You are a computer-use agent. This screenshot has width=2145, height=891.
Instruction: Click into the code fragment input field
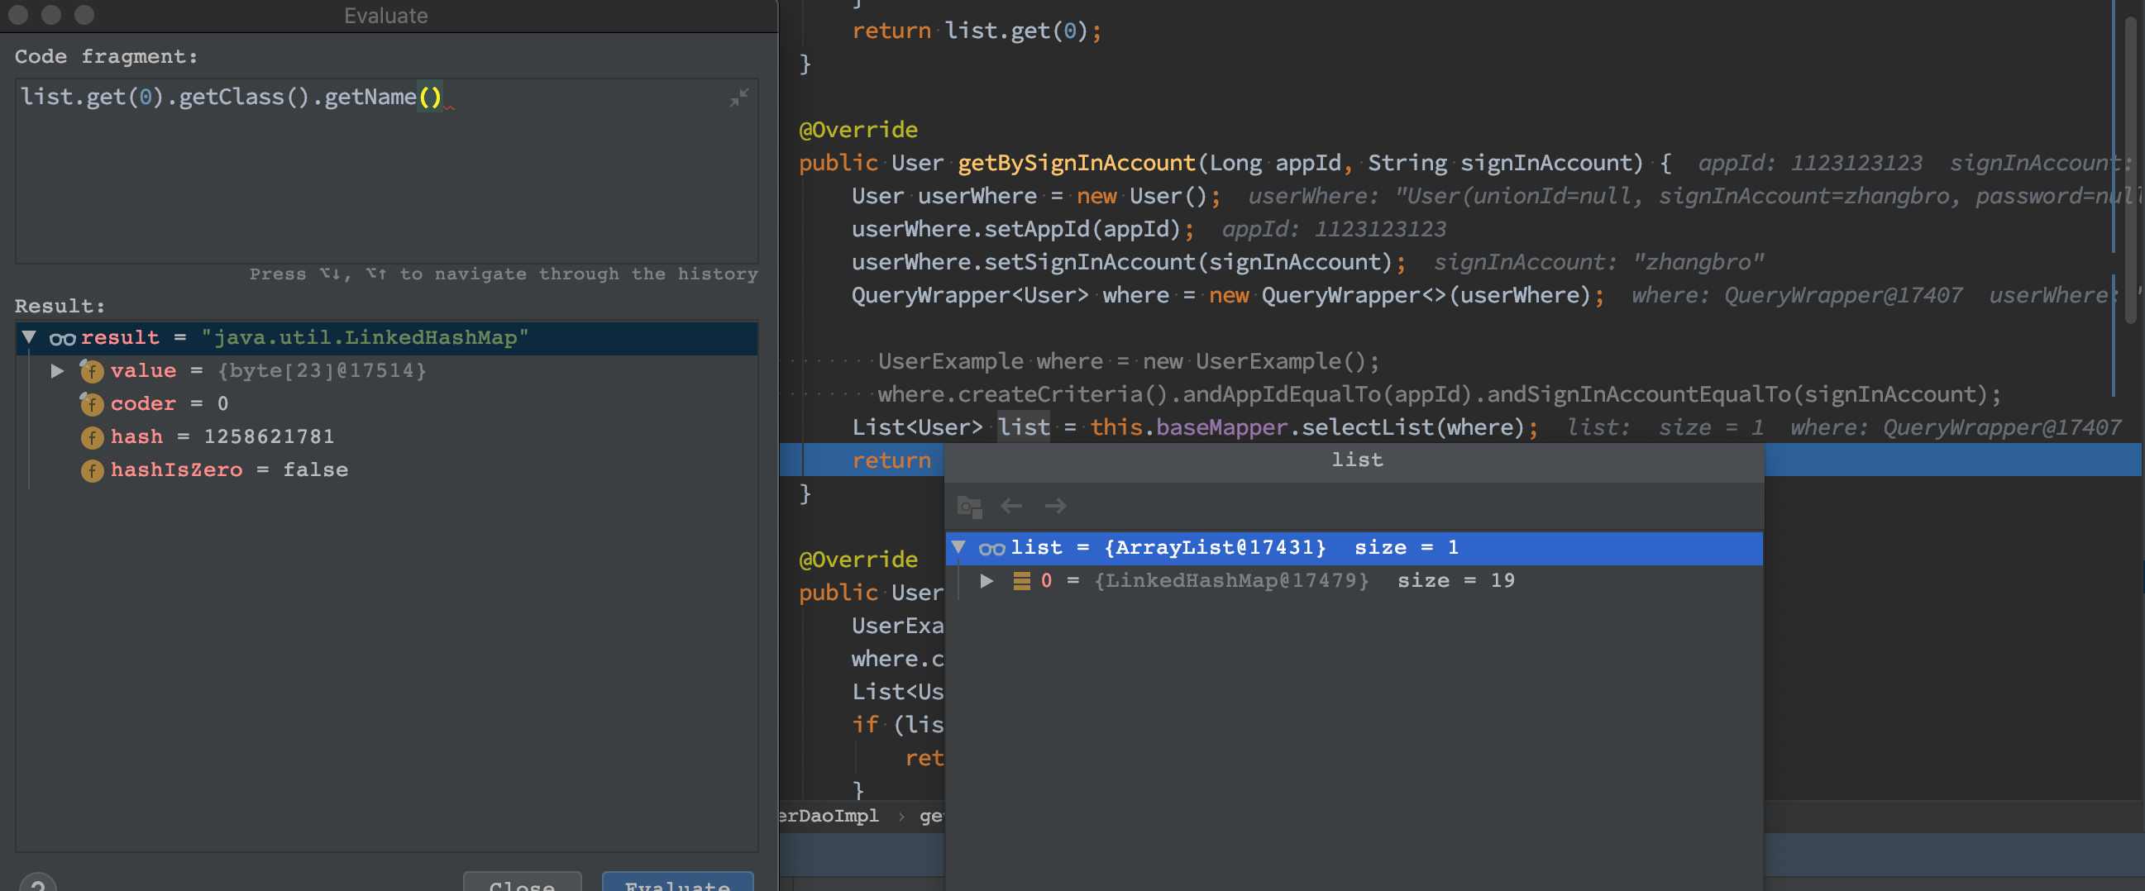(x=386, y=170)
